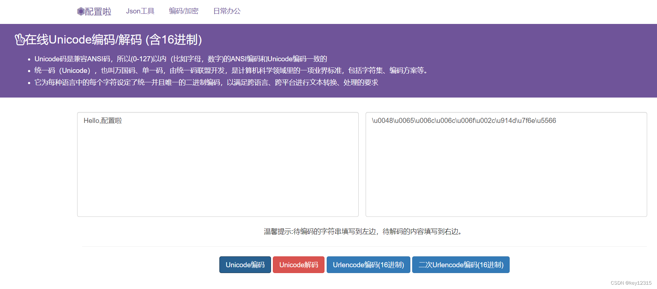The image size is (657, 289).
Task: Open the 日常办公 menu
Action: [x=227, y=11]
